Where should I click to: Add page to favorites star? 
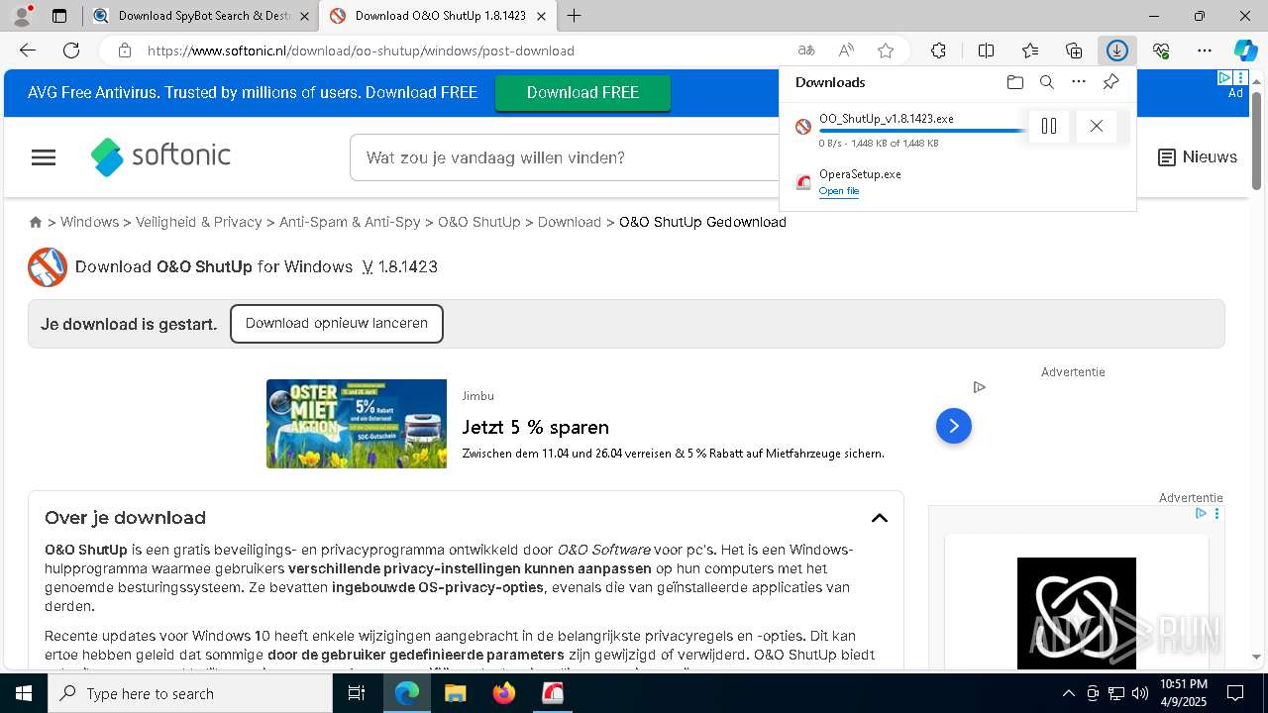(886, 51)
